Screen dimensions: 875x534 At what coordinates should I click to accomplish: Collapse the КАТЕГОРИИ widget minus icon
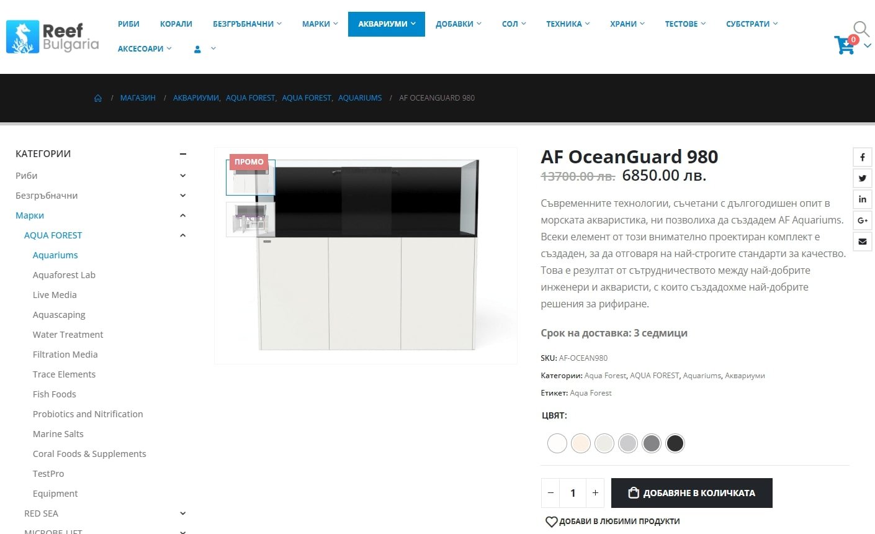(x=183, y=154)
